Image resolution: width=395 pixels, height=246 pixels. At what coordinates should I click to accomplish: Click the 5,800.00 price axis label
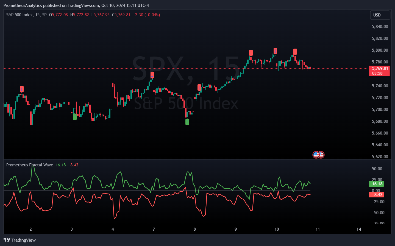(380, 50)
